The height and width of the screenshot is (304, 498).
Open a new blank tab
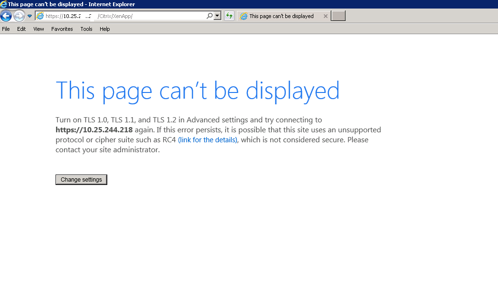click(338, 16)
